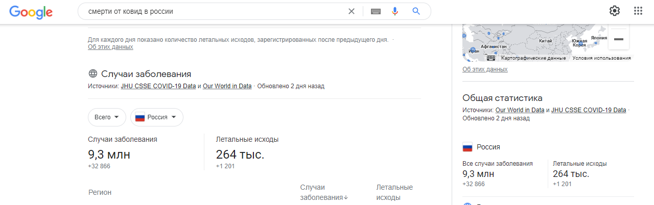The height and width of the screenshot is (205, 654).
Task: Open JHU CSSE COVID-19 Data link under "Случаи заболевания"
Action: [158, 86]
